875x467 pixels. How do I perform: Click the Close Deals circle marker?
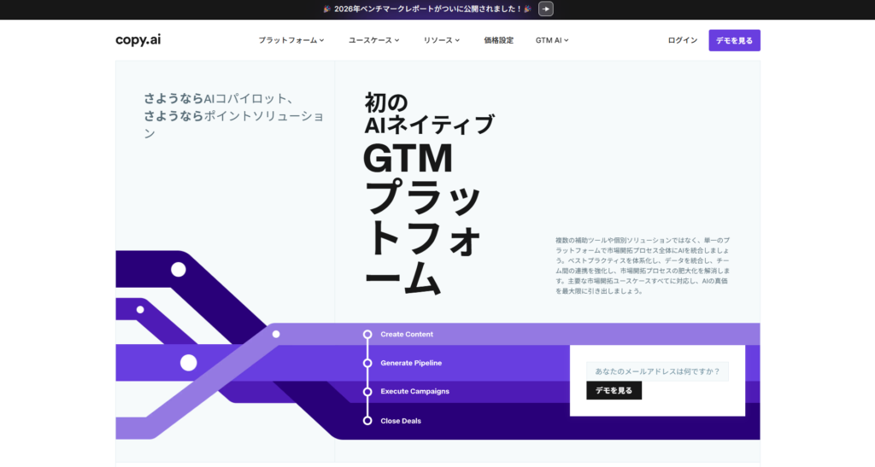tap(367, 421)
